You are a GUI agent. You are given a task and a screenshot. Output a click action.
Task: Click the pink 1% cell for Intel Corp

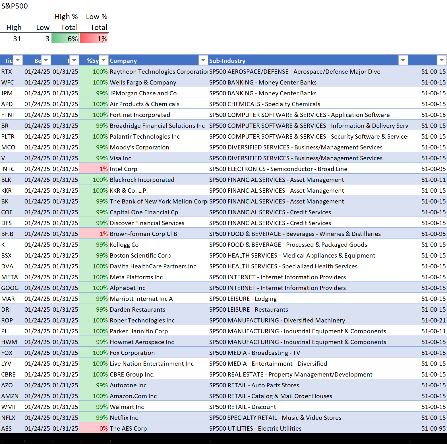[x=94, y=169]
